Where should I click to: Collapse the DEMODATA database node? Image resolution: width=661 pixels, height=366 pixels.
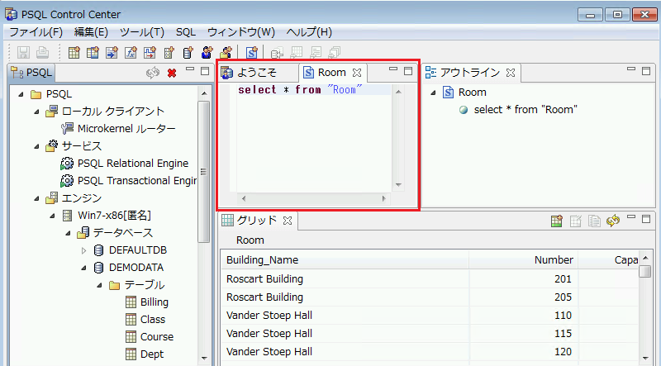83,268
